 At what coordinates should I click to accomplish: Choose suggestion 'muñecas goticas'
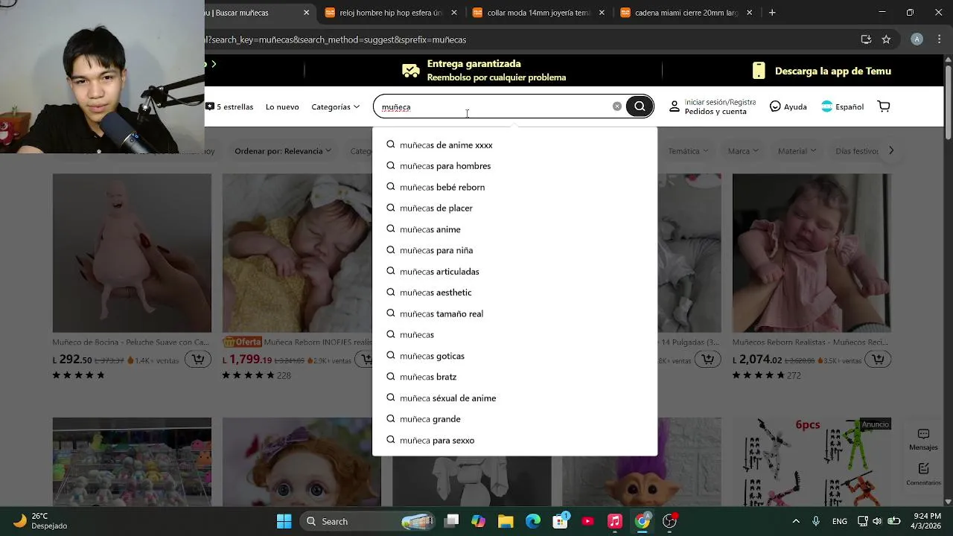click(514, 356)
